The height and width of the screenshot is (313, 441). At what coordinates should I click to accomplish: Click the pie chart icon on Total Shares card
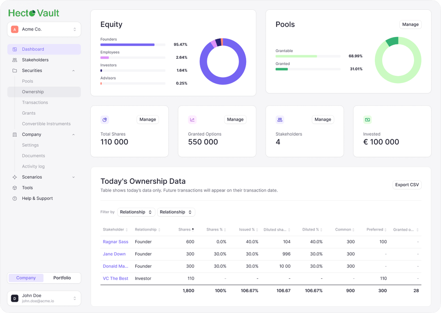click(x=105, y=119)
